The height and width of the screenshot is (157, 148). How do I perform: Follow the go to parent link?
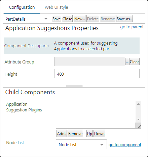[x=132, y=27]
